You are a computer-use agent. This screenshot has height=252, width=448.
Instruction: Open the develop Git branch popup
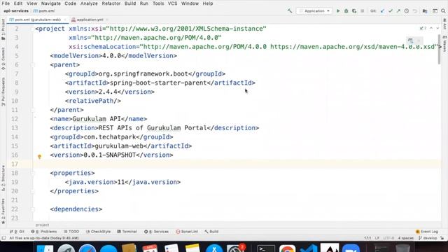(428, 238)
